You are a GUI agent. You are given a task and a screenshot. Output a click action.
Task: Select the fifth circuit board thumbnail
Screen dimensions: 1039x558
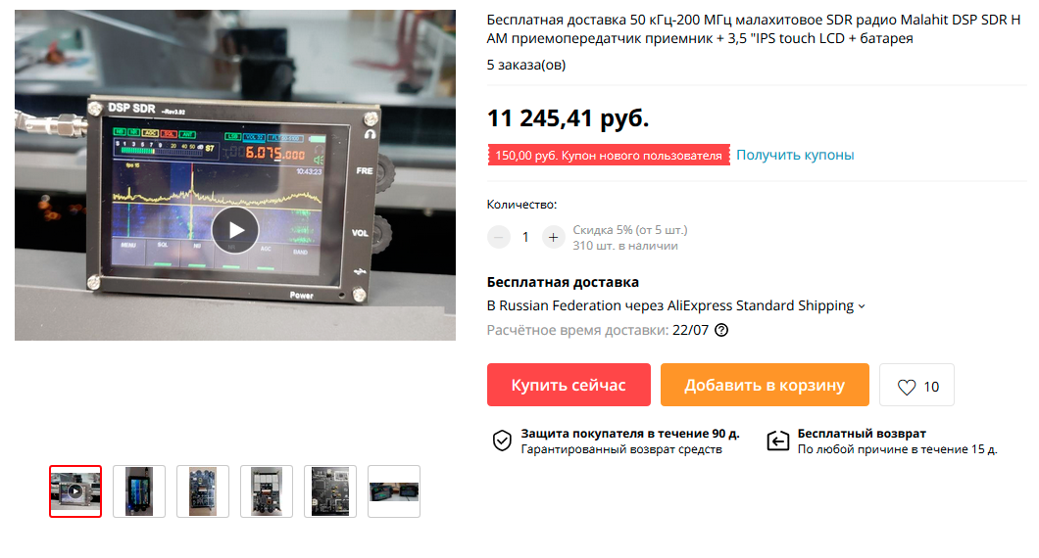pos(330,491)
